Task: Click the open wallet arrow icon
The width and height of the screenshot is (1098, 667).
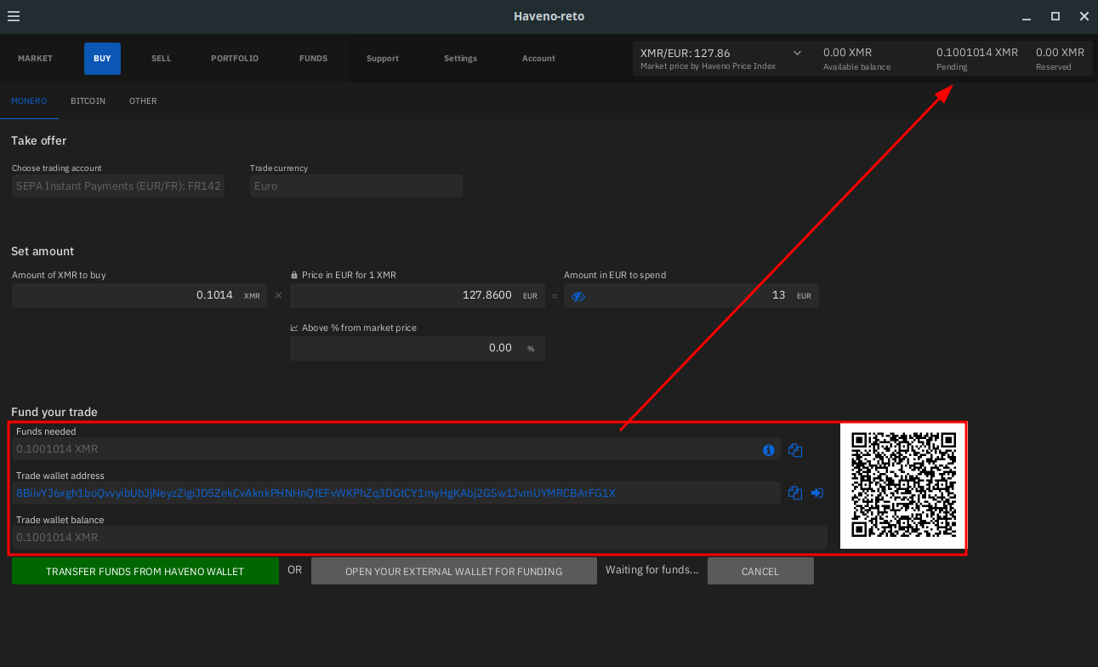Action: [817, 493]
